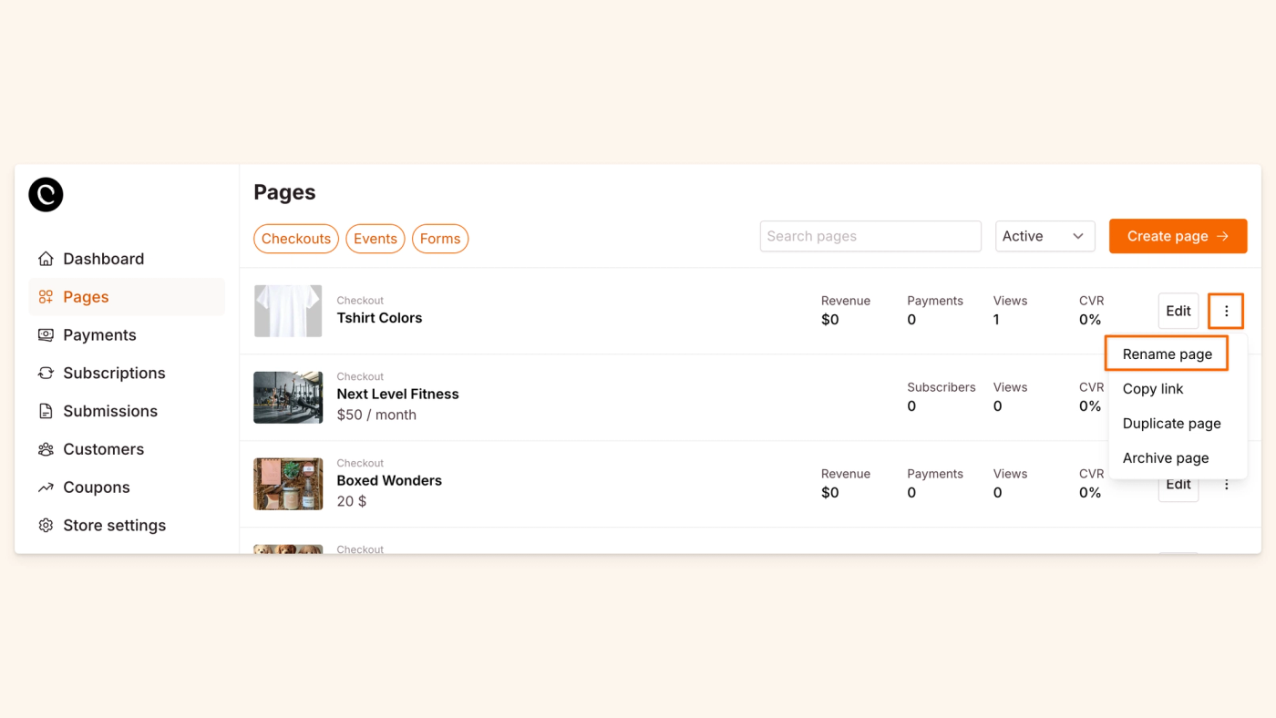Screen dimensions: 1276x718
Task: Click the round logo icon in sidebar
Action: click(46, 194)
